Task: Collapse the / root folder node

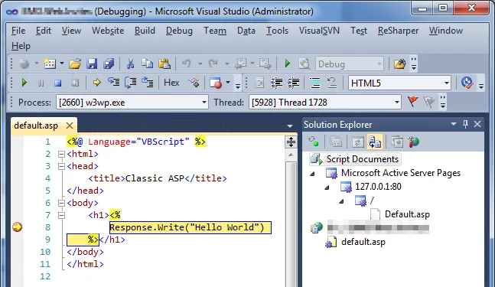Action: pos(341,201)
